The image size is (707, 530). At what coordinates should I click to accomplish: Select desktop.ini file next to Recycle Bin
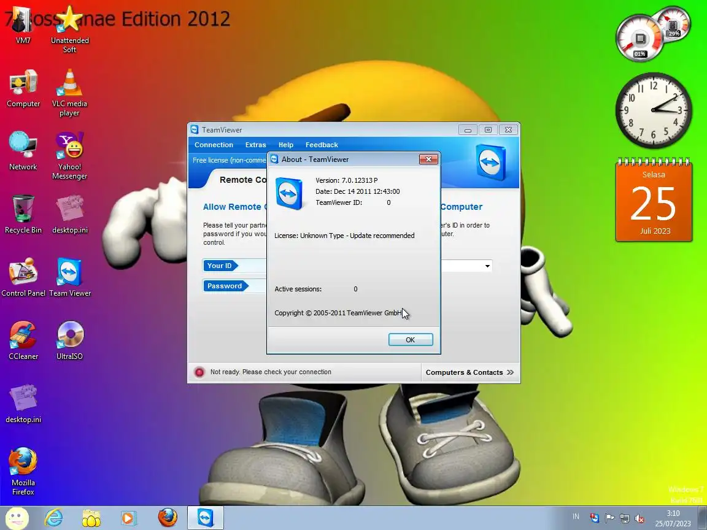[69, 215]
